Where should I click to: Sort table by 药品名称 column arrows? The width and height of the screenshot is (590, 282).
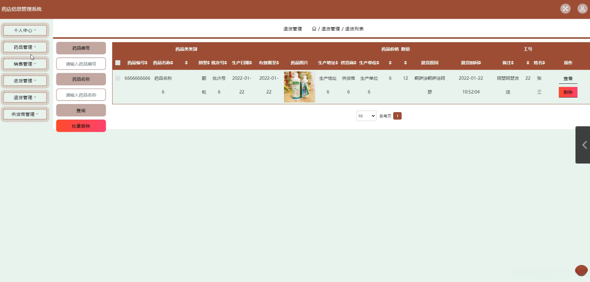[x=172, y=63]
